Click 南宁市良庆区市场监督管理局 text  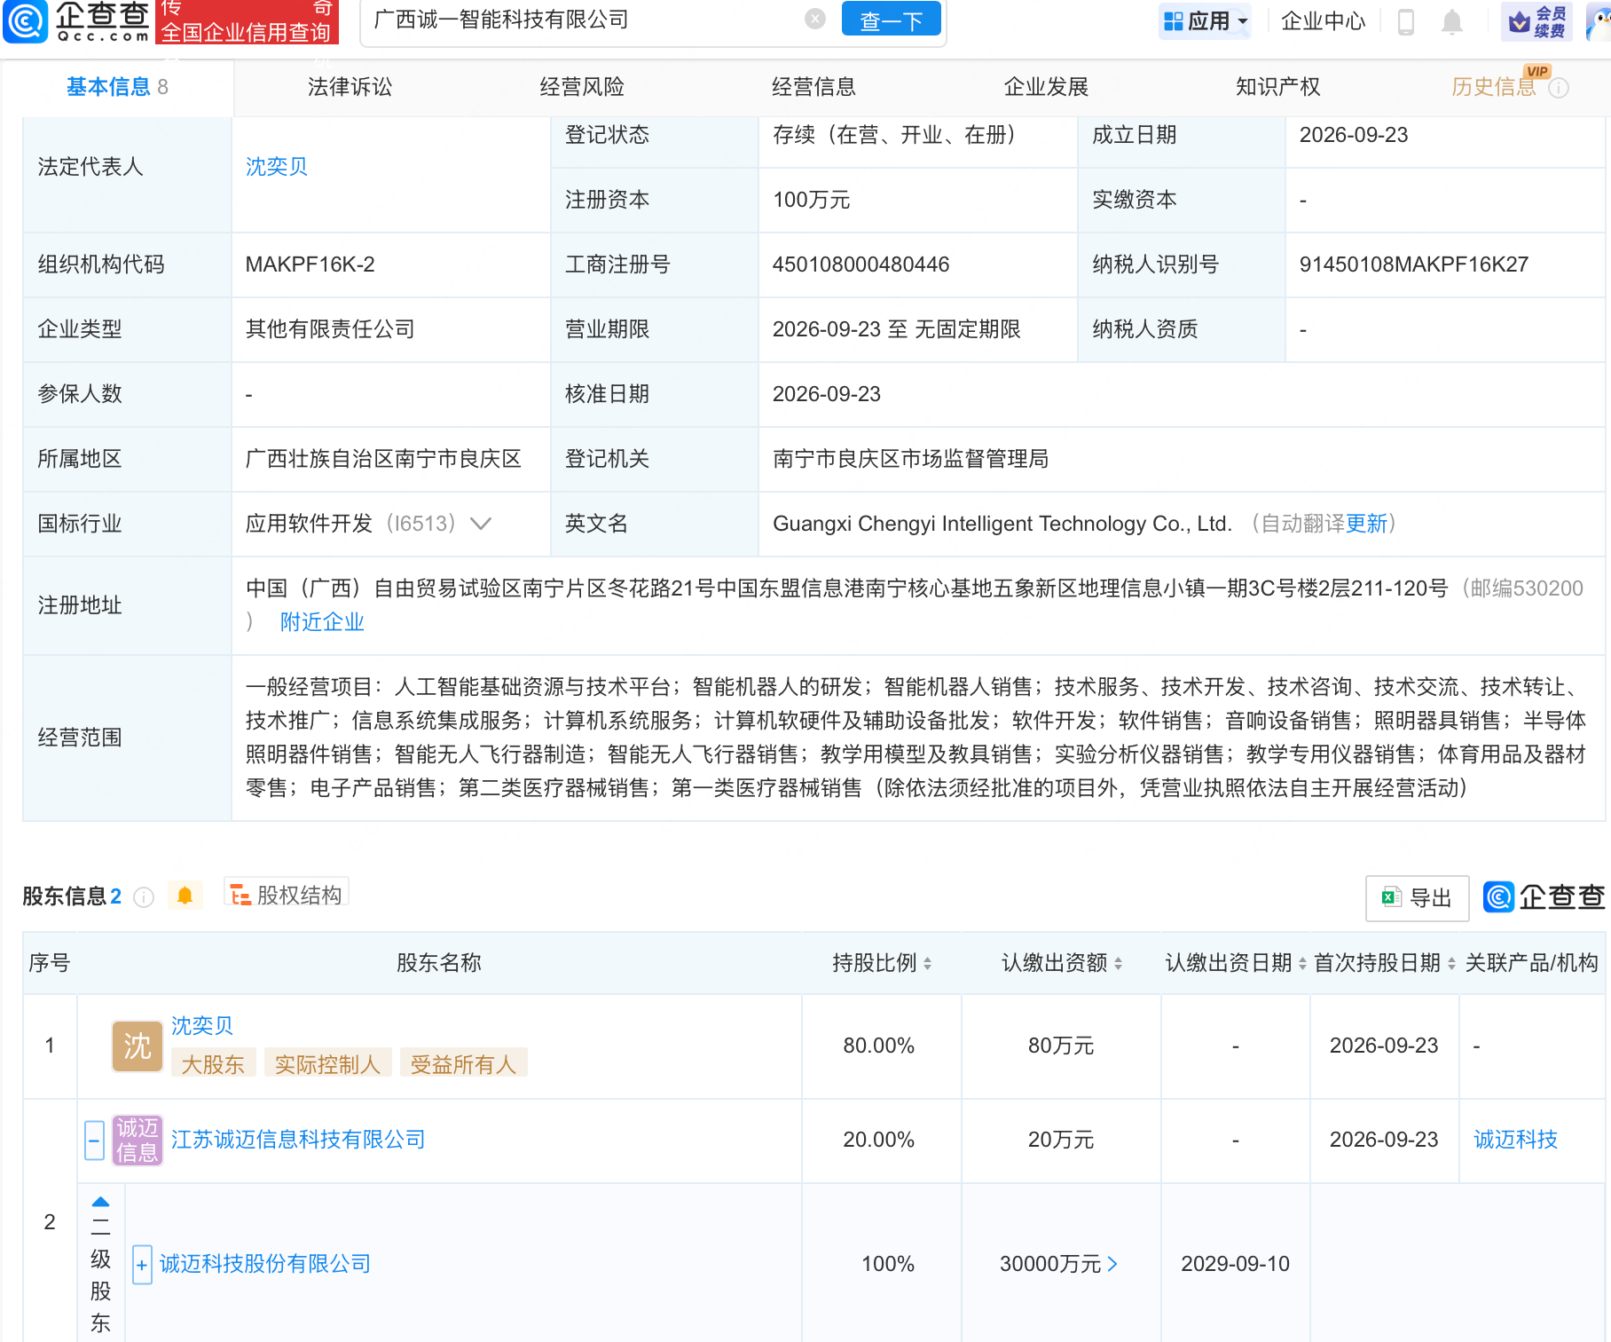(911, 459)
